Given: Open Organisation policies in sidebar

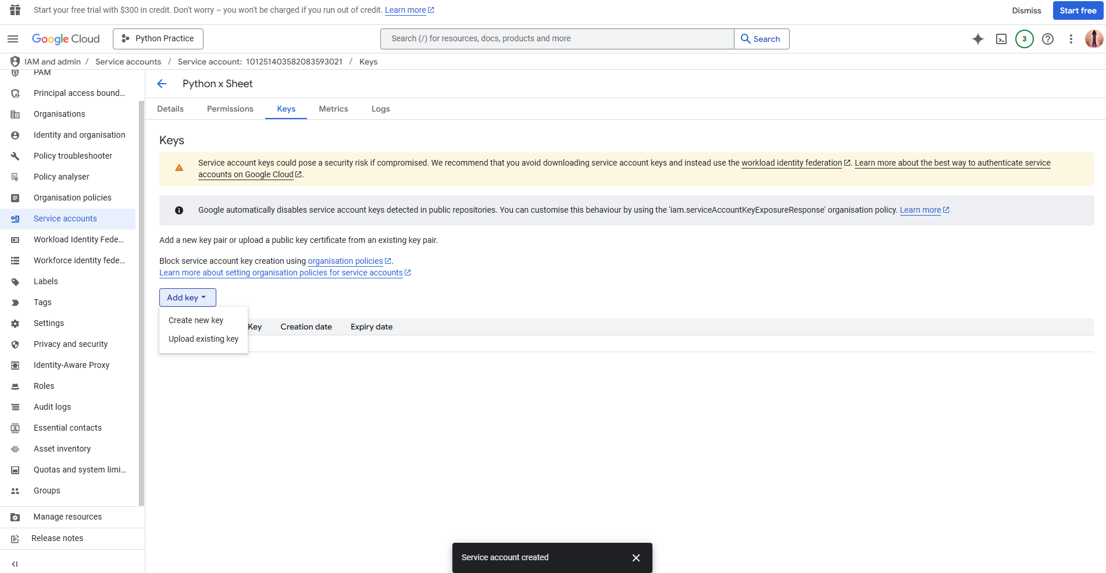Looking at the screenshot, I should (67, 198).
